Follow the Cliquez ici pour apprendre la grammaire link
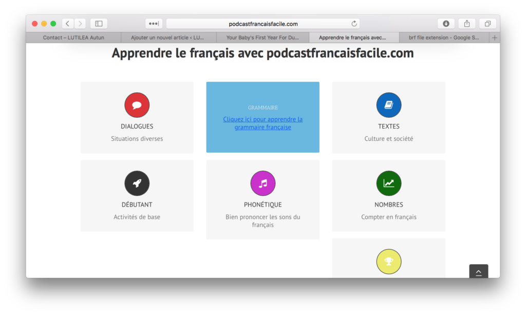The height and width of the screenshot is (315, 526). 263,123
